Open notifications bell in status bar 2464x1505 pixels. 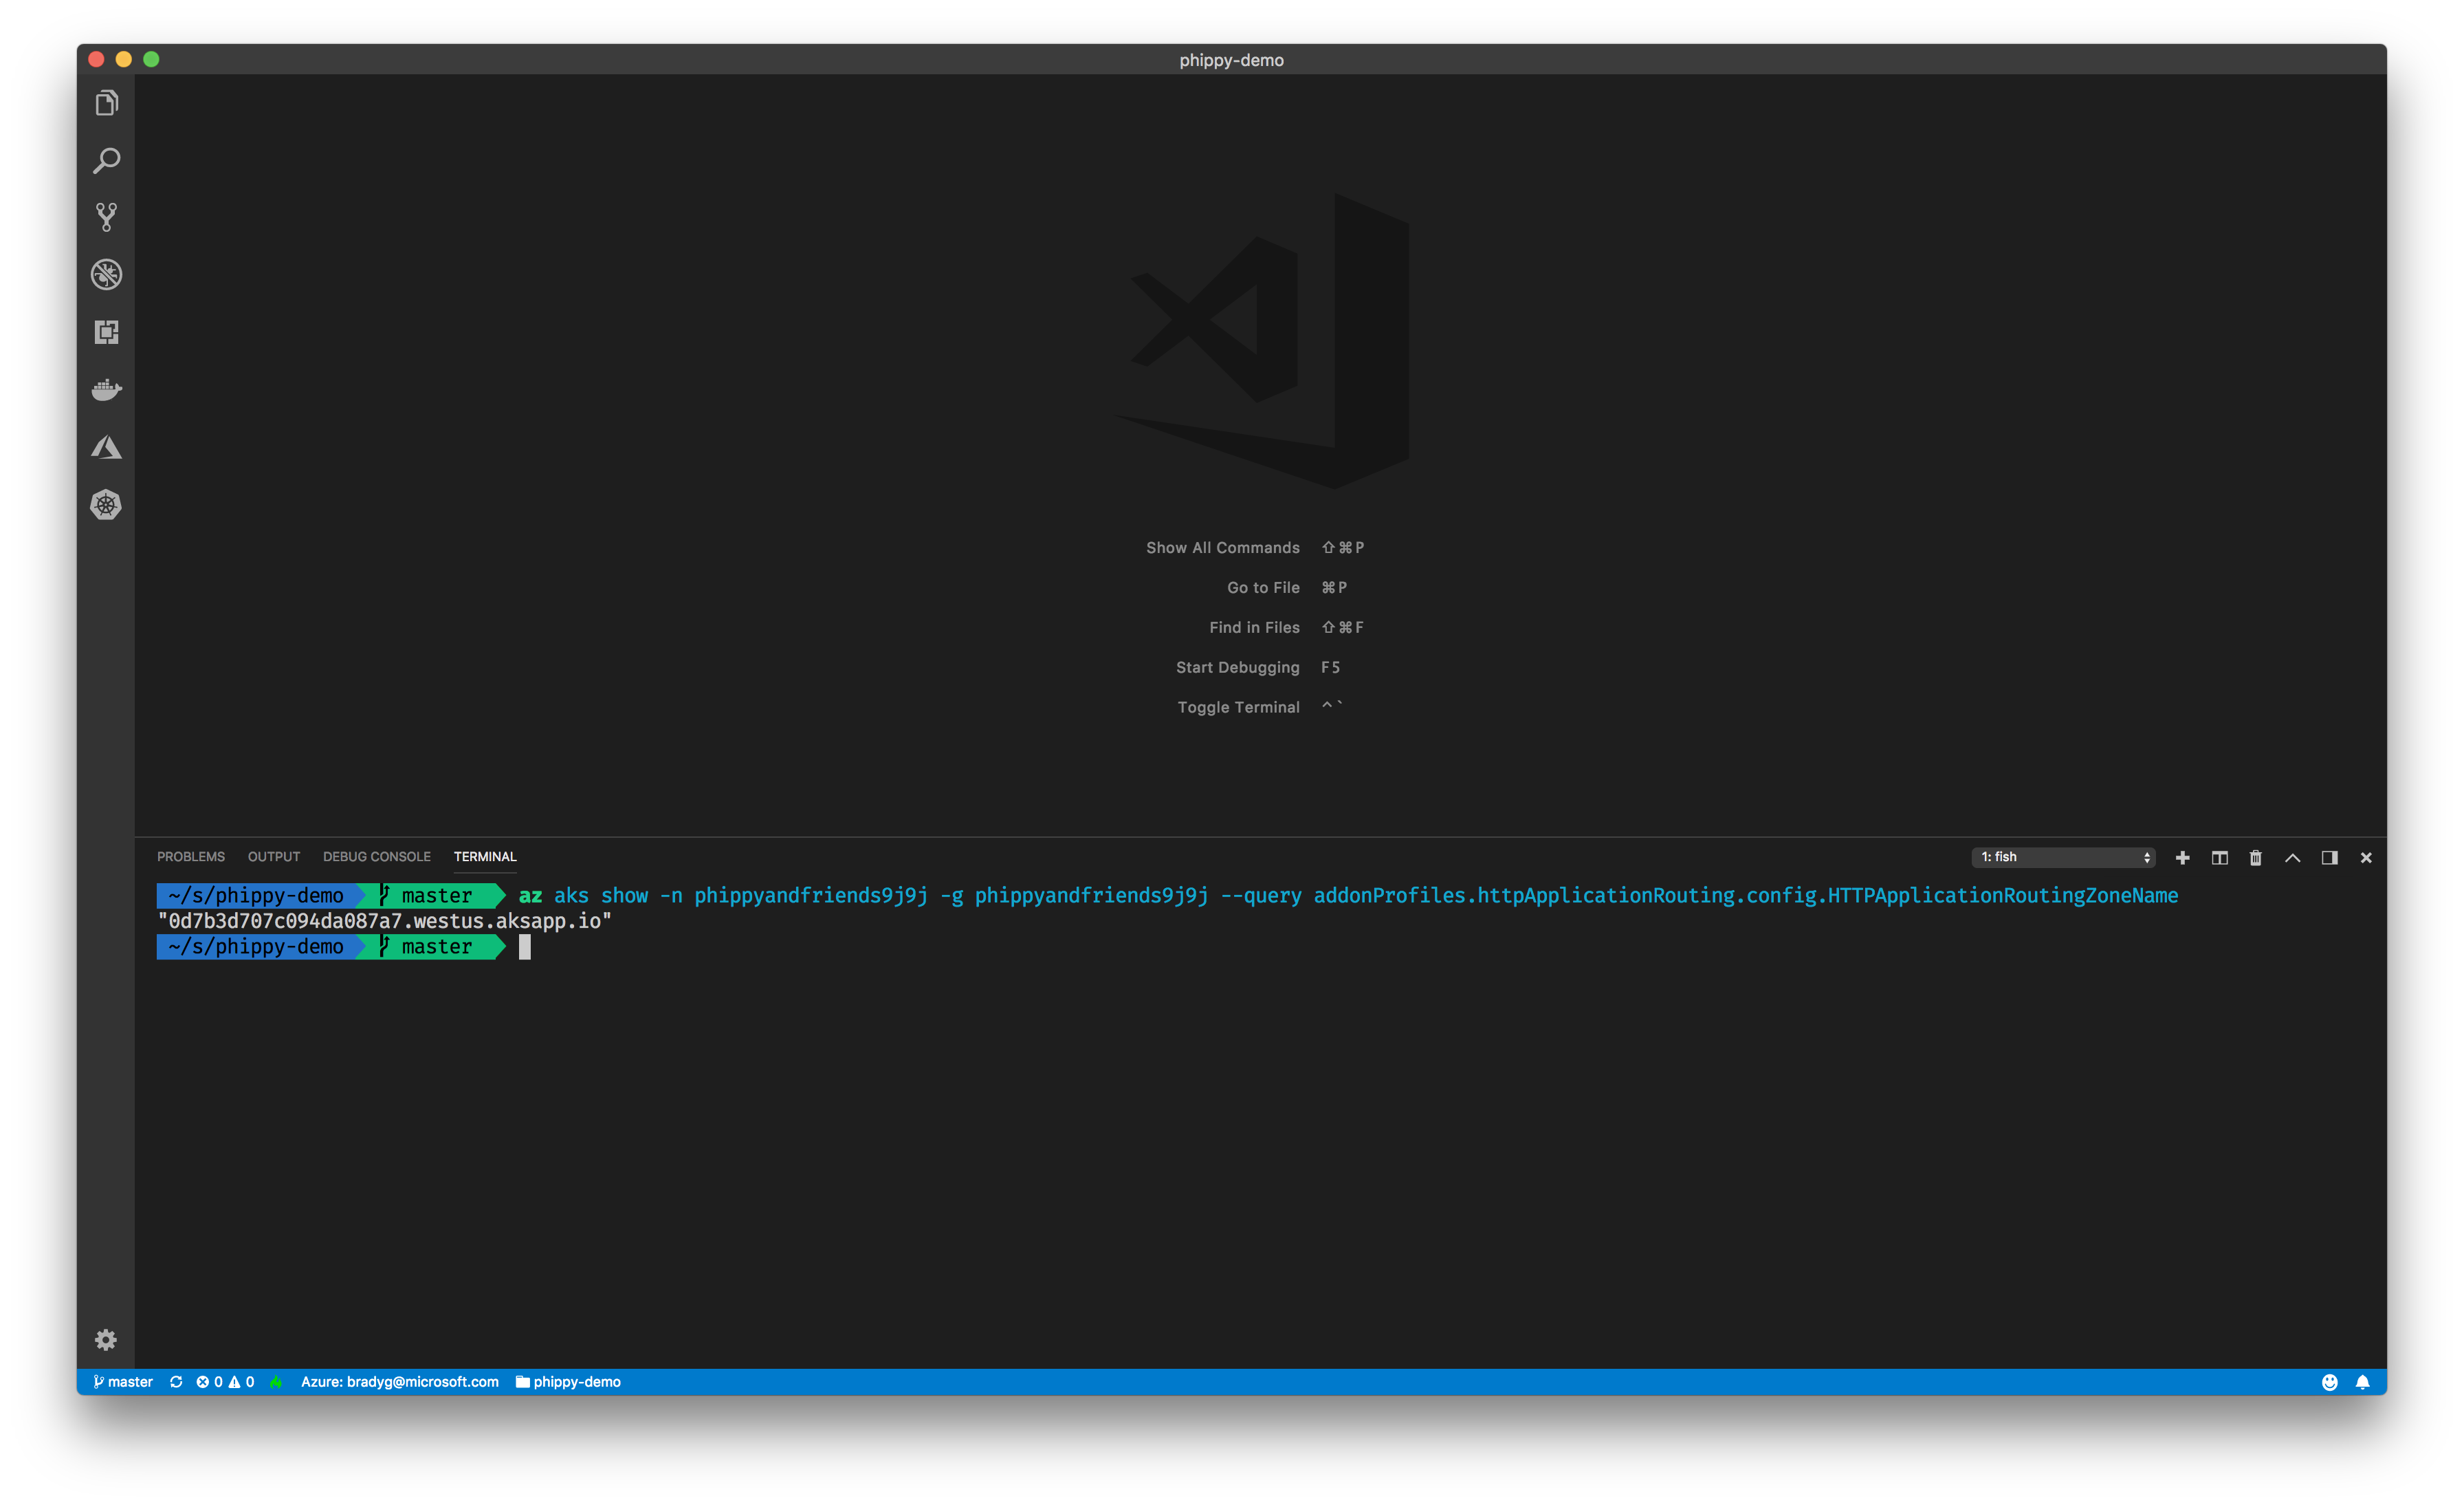point(2362,1382)
